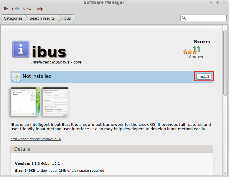This screenshot has height=177, width=229.
Task: Return to Search results breadcrumb
Action: (x=42, y=18)
